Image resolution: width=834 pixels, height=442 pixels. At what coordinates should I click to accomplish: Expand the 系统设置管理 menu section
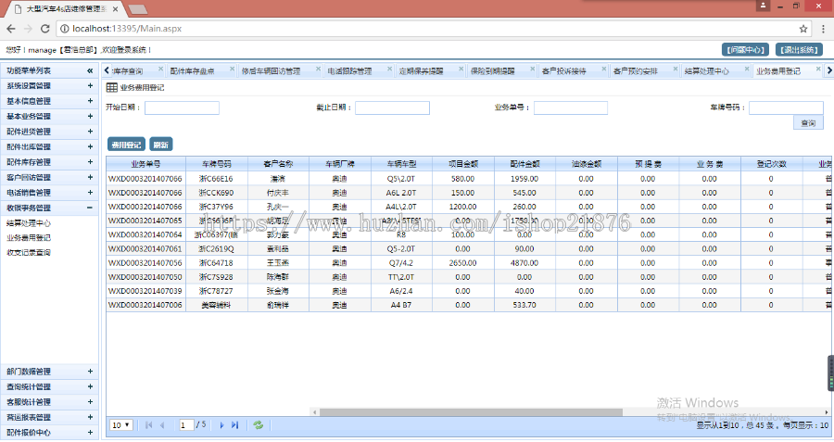click(90, 85)
